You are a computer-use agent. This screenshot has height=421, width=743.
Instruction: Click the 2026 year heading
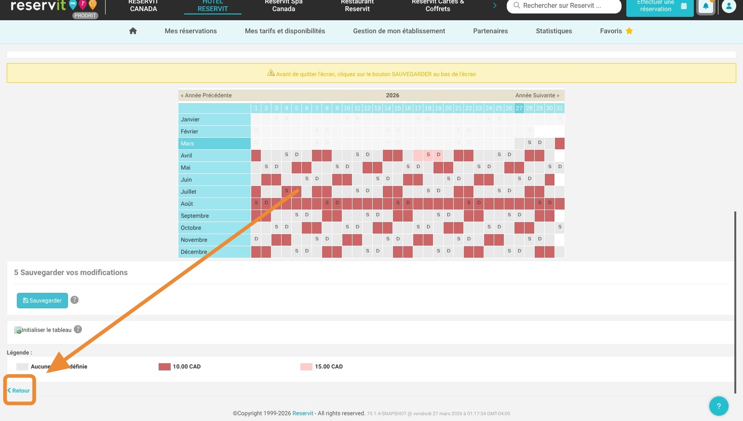tap(392, 95)
